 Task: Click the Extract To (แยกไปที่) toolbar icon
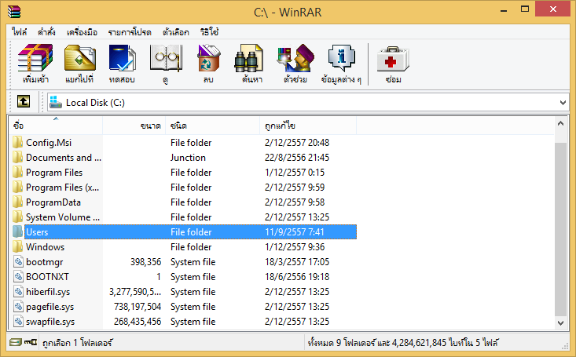tap(79, 58)
